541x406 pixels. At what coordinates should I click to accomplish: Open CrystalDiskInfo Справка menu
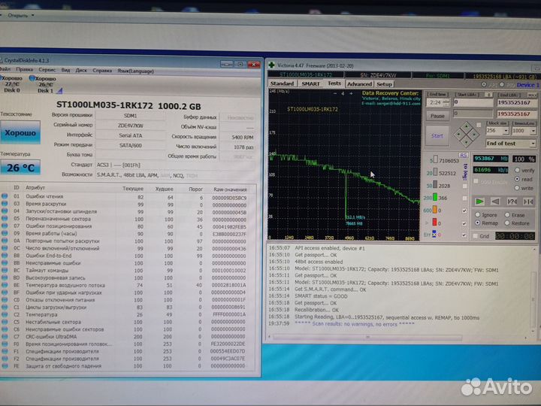point(102,71)
